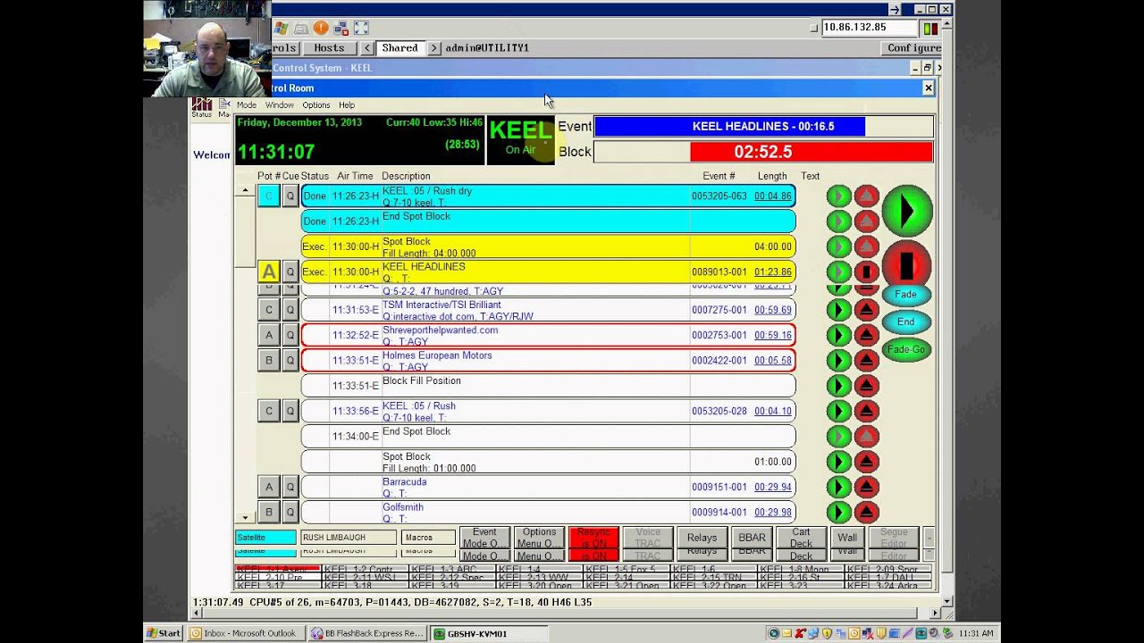The image size is (1144, 643).
Task: Click the log scroll down arrow
Action: [x=245, y=517]
